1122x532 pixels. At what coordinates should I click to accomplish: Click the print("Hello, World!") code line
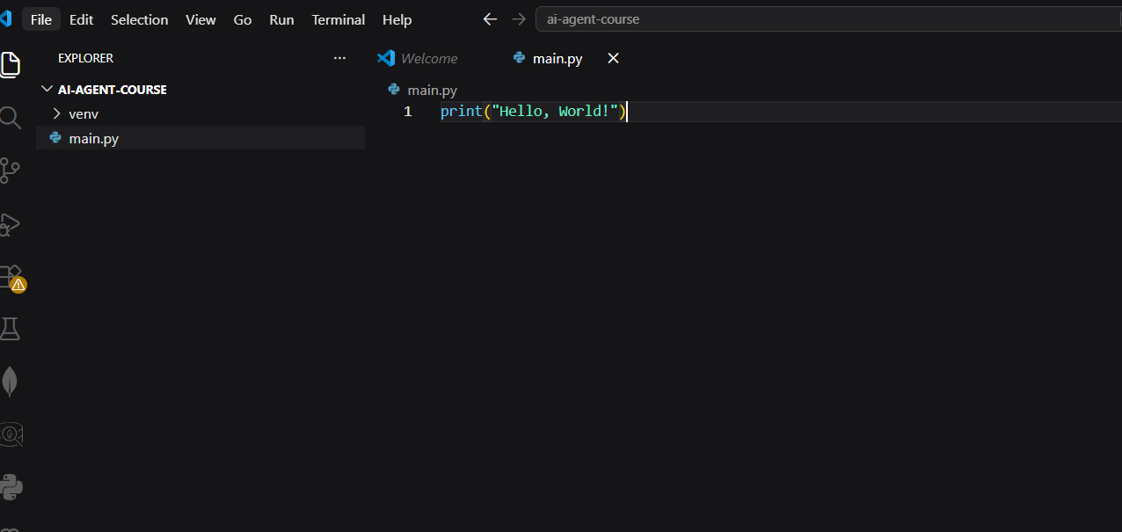tap(533, 112)
